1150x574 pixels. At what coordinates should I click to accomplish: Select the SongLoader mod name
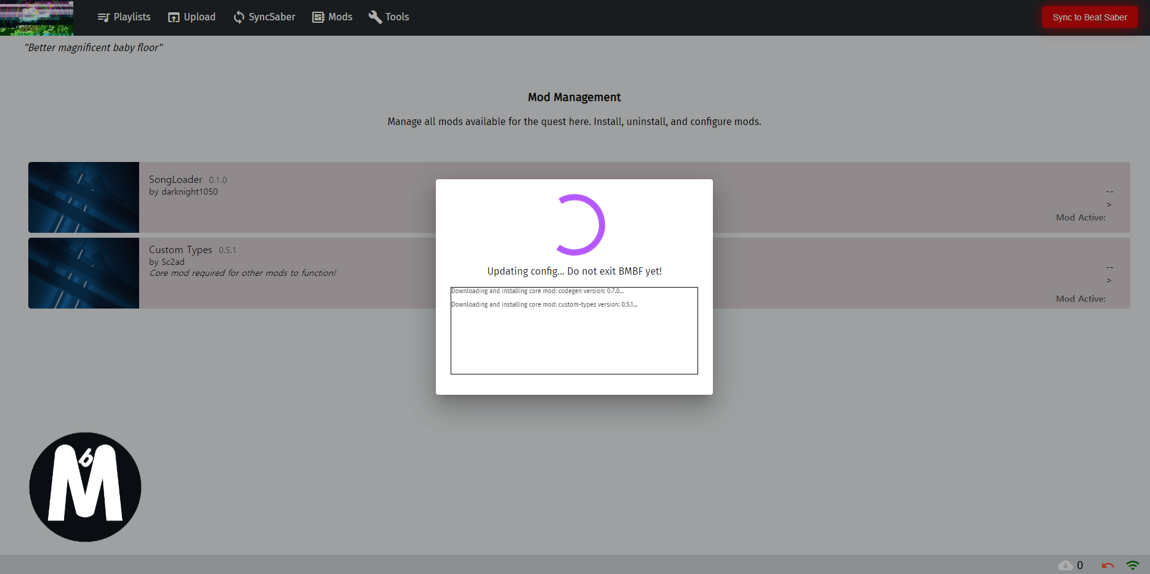click(175, 179)
